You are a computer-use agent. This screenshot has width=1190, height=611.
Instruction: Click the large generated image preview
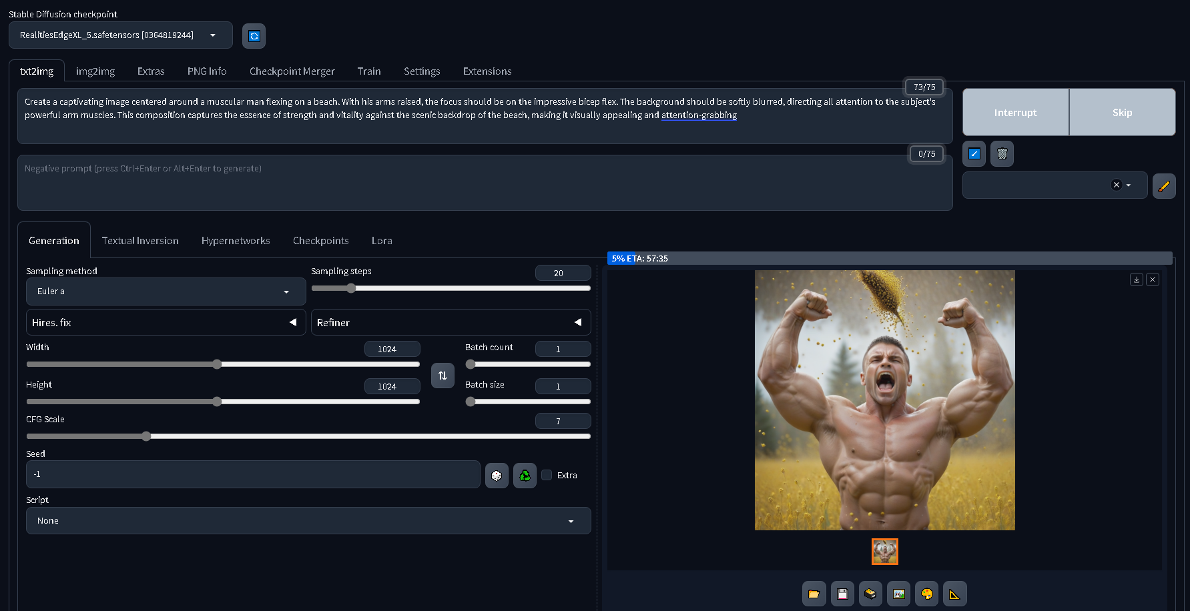click(x=885, y=400)
